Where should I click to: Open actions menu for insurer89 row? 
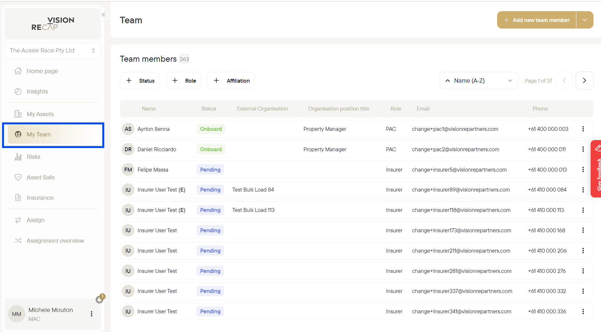[x=583, y=190]
